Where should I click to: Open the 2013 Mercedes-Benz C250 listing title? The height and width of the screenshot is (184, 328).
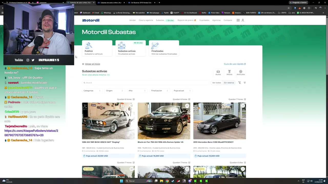pyautogui.click(x=213, y=142)
